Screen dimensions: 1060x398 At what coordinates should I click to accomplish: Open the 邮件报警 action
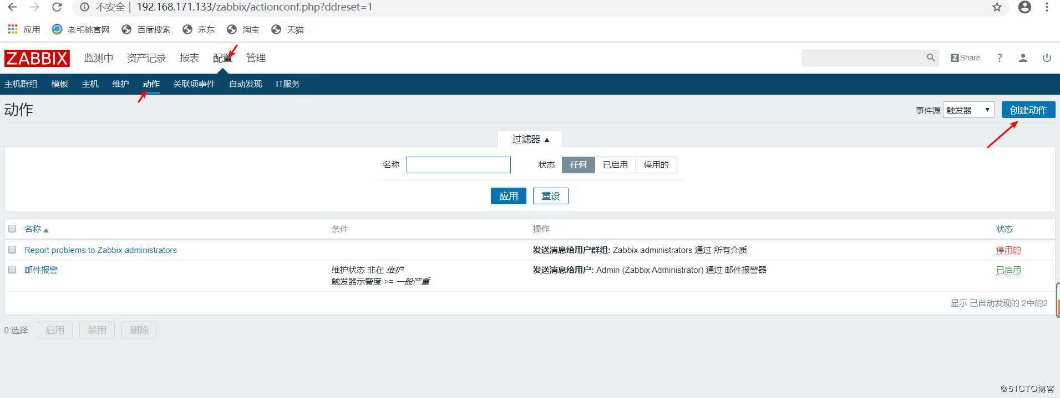tap(41, 270)
